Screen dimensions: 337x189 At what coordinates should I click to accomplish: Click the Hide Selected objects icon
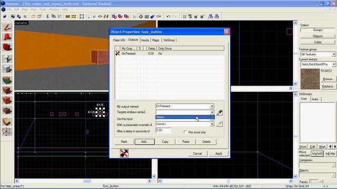tap(33, 16)
